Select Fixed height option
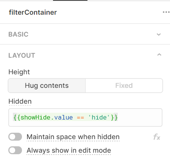Viewport: 170px width, 161px height. 124,86
